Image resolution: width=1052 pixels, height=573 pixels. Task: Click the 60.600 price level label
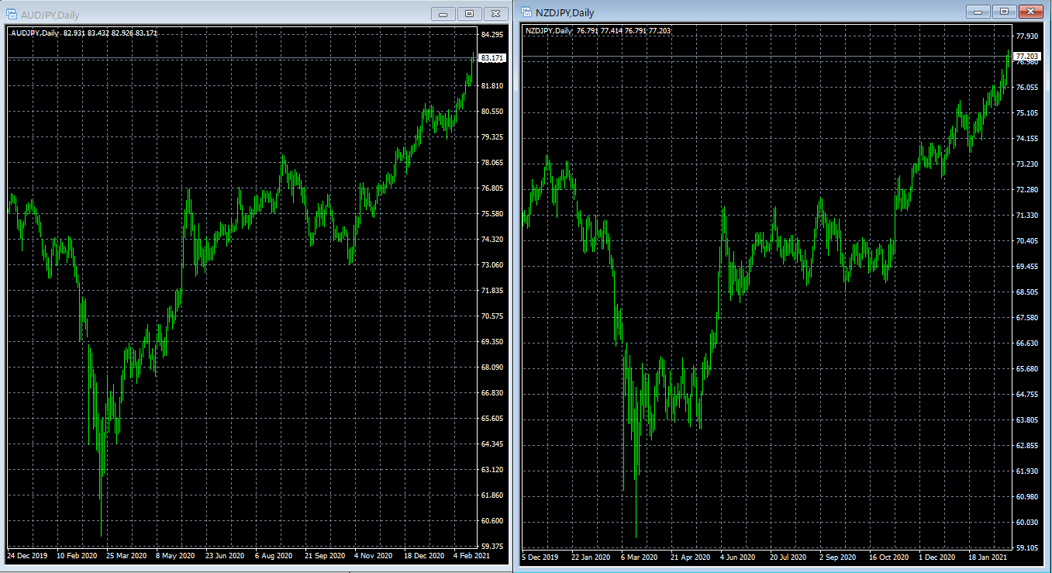click(x=492, y=521)
